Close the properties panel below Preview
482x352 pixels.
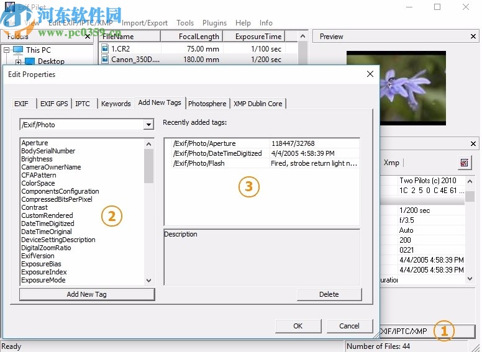tap(473, 143)
